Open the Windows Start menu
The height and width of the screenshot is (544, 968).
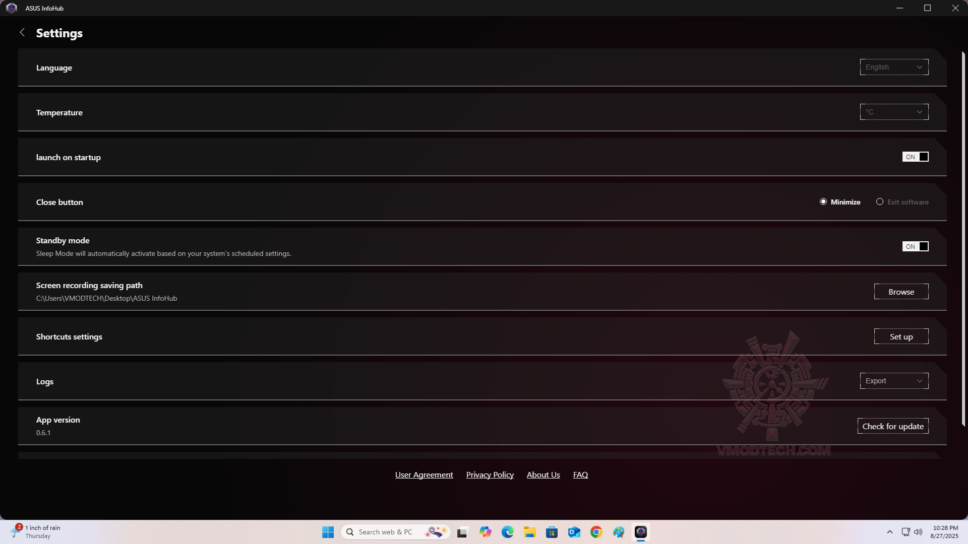[x=328, y=532]
